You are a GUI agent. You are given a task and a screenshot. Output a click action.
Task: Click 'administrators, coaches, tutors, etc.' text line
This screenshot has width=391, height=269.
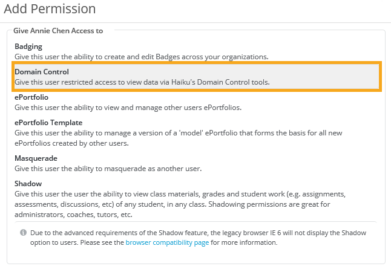(73, 215)
